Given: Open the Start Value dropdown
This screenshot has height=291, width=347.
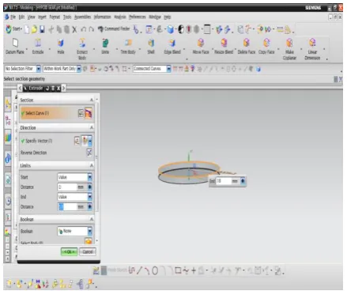Looking at the screenshot, I should 90,177.
